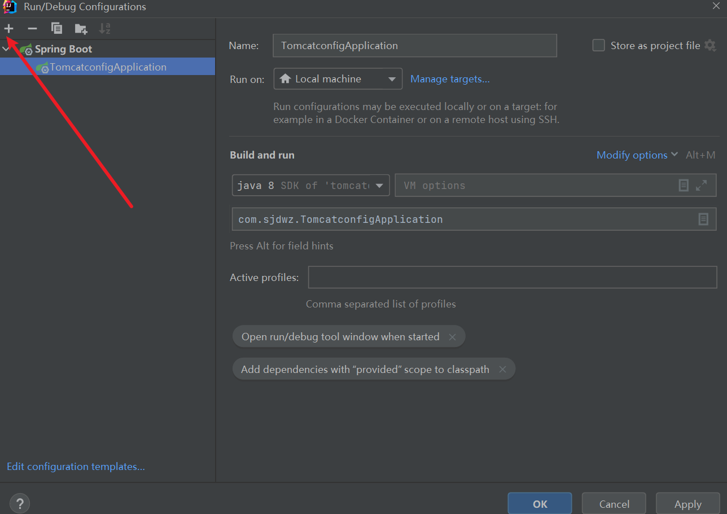Click the IntelliJ IDEA logo in title bar
The image size is (727, 514).
click(10, 7)
